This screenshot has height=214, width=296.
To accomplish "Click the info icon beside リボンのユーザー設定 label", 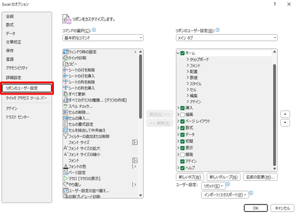I will pyautogui.click(x=217, y=30).
